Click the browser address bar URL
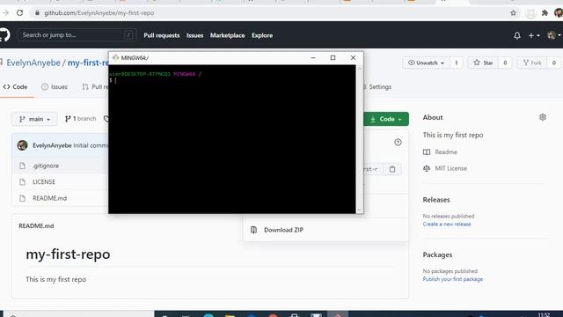The image size is (563, 317). click(x=99, y=13)
